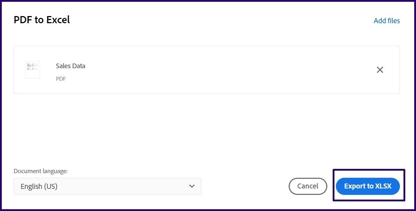Click the PDF label under Sales Data
Screen dimensions: 416x211
tap(61, 79)
